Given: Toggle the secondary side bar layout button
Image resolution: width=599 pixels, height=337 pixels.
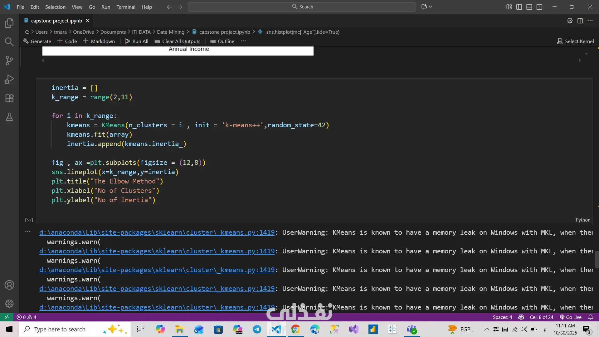Looking at the screenshot, I should tap(539, 7).
